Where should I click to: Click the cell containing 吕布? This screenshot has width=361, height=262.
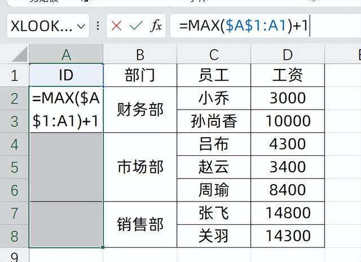pos(214,144)
